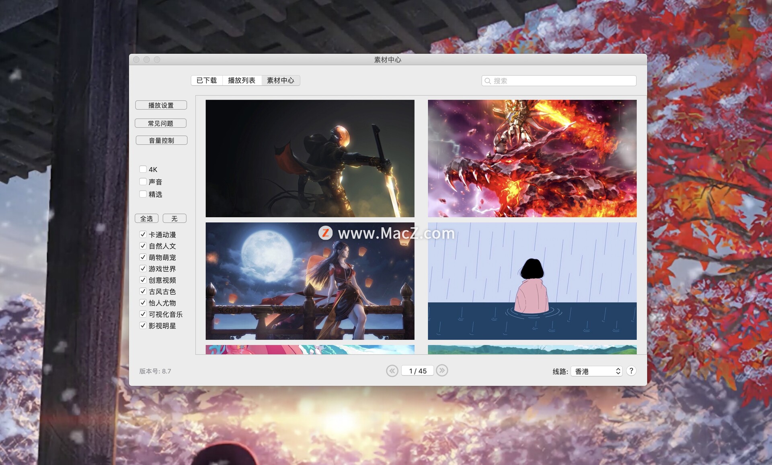Uncheck the 影视明星 category
The image size is (772, 465).
(143, 326)
